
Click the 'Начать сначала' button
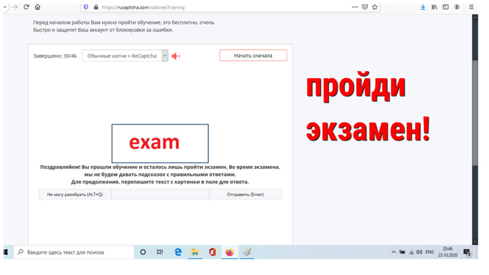(x=253, y=56)
